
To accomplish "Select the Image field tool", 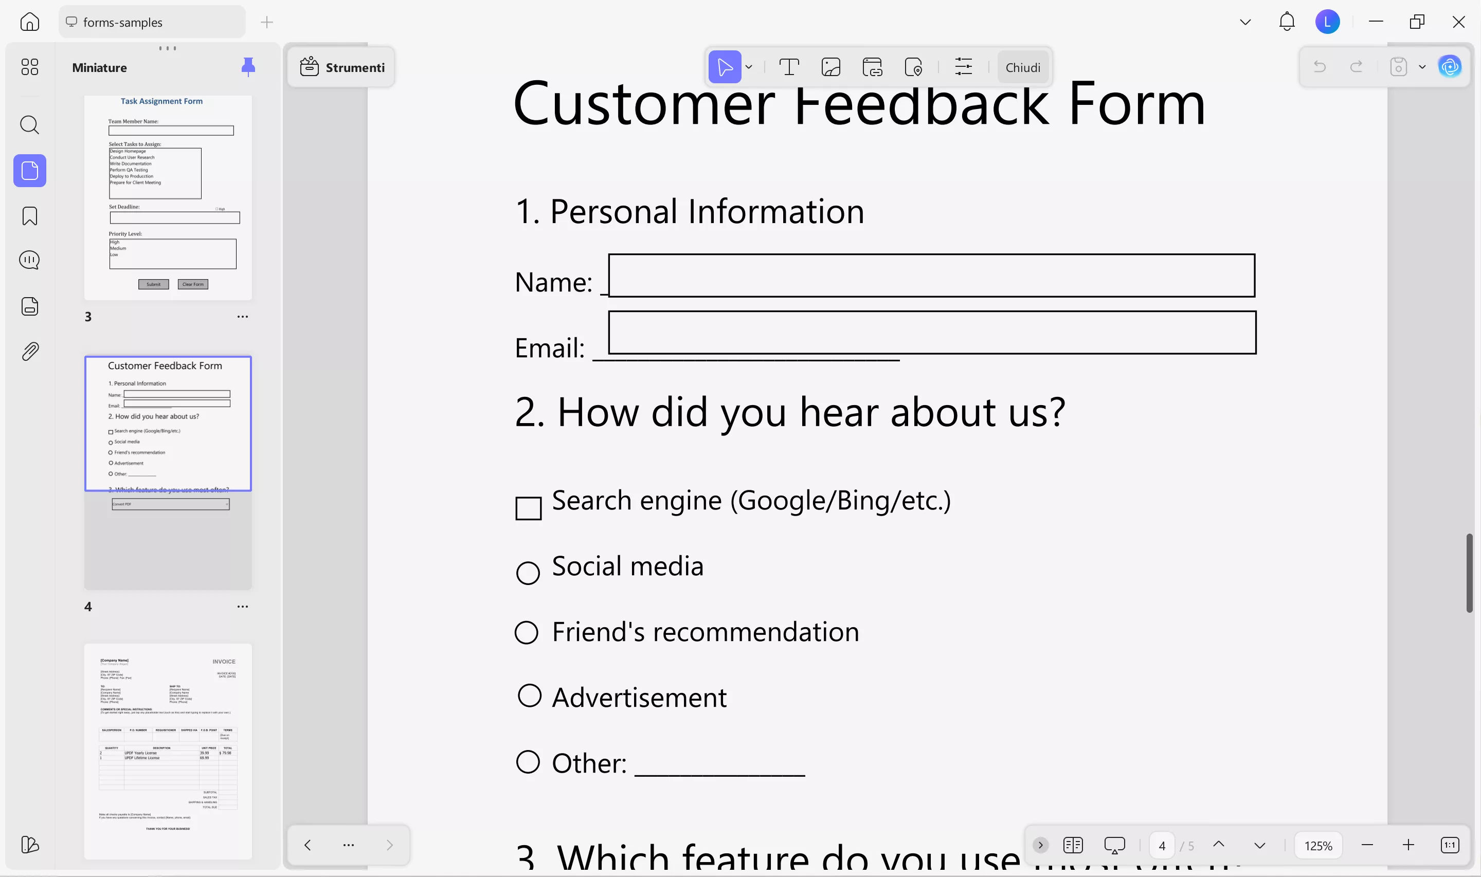I will pos(832,67).
